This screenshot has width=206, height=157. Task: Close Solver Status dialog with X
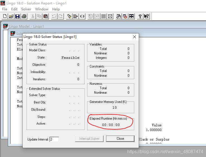134,37
